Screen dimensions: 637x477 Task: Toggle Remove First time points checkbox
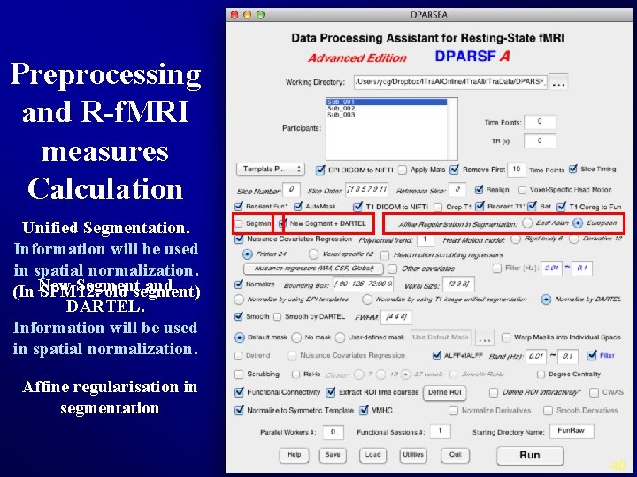pos(454,170)
